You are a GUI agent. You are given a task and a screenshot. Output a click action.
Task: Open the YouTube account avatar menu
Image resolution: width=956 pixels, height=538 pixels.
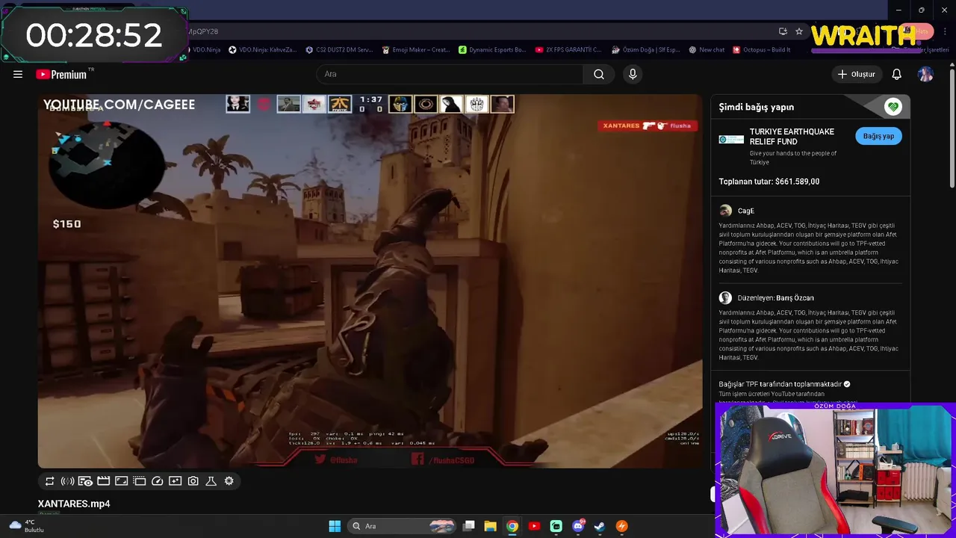coord(925,74)
